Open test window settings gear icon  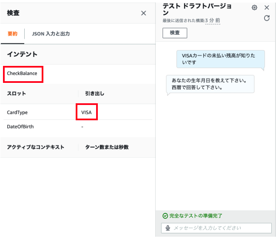(254, 8)
